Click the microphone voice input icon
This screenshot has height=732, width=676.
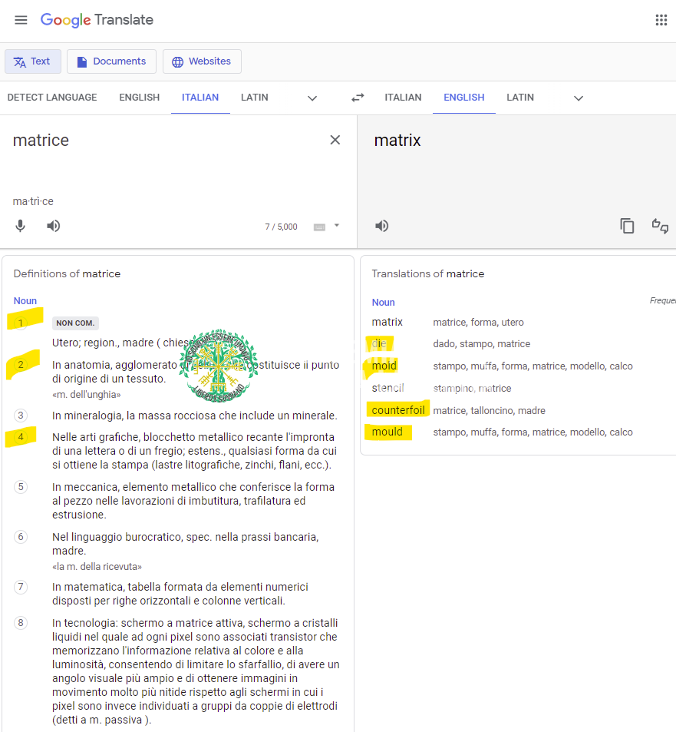pos(21,226)
